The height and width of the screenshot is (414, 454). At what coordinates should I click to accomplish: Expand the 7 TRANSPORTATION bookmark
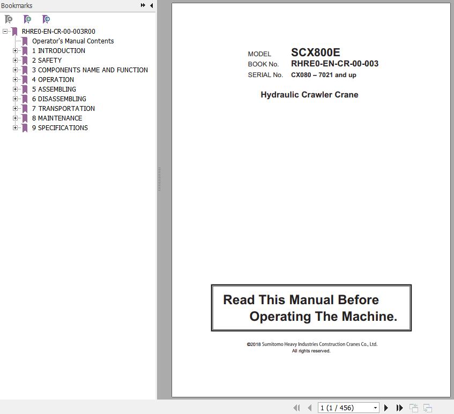(x=16, y=109)
